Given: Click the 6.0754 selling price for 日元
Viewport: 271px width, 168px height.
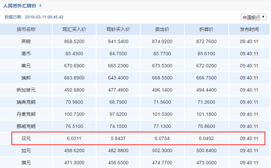Looking at the screenshot, I should pos(162,138).
